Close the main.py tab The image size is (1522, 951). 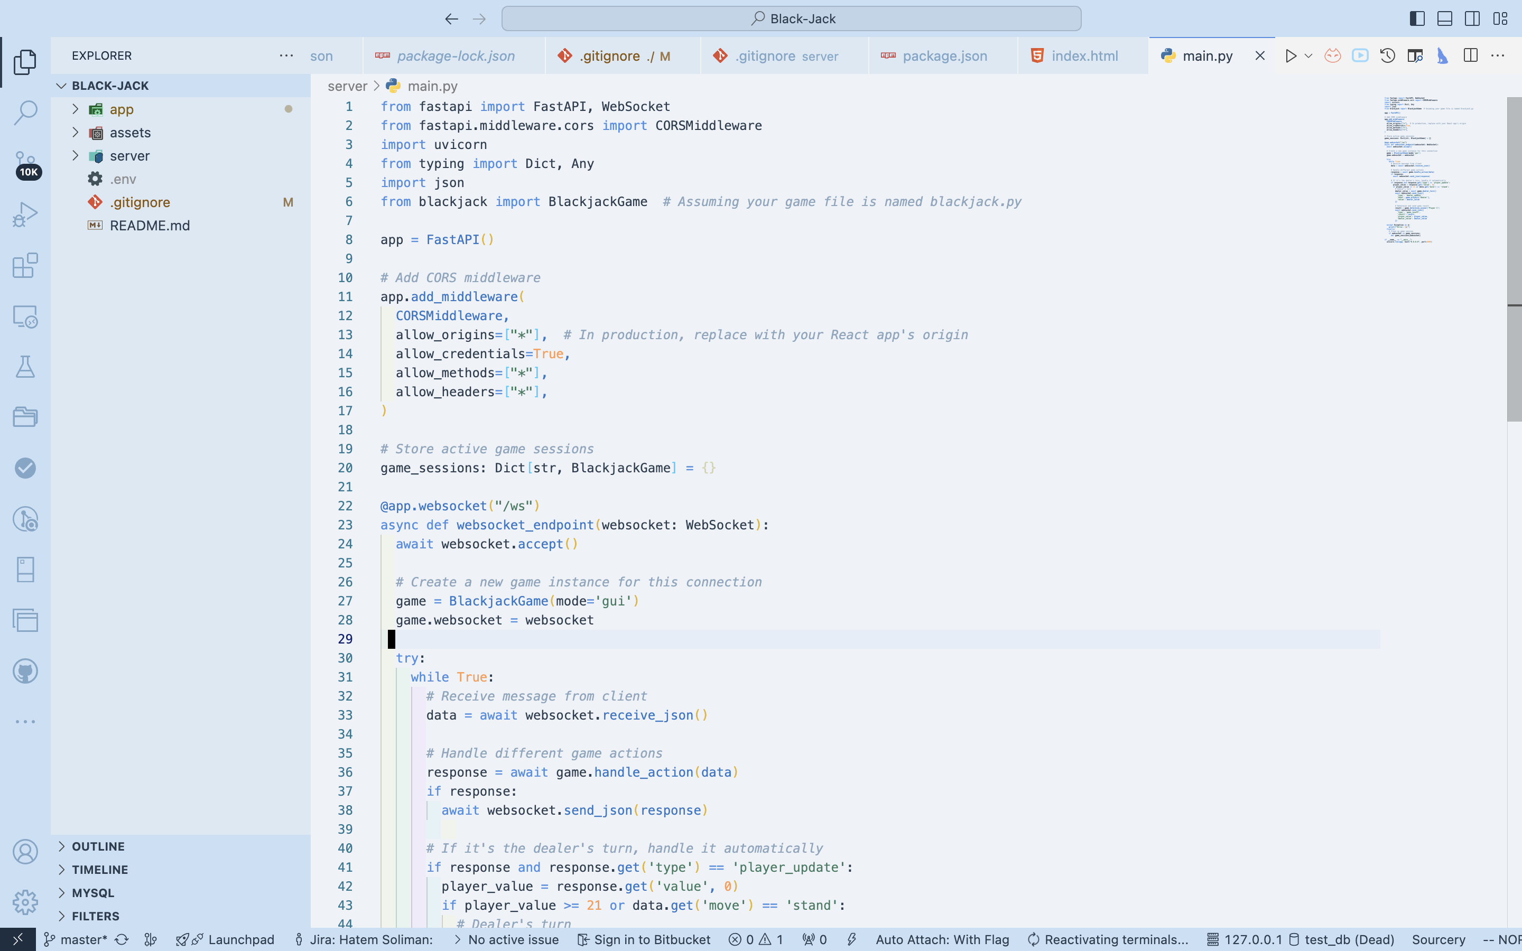(x=1260, y=56)
